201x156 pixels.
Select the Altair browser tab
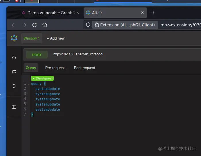click(115, 13)
